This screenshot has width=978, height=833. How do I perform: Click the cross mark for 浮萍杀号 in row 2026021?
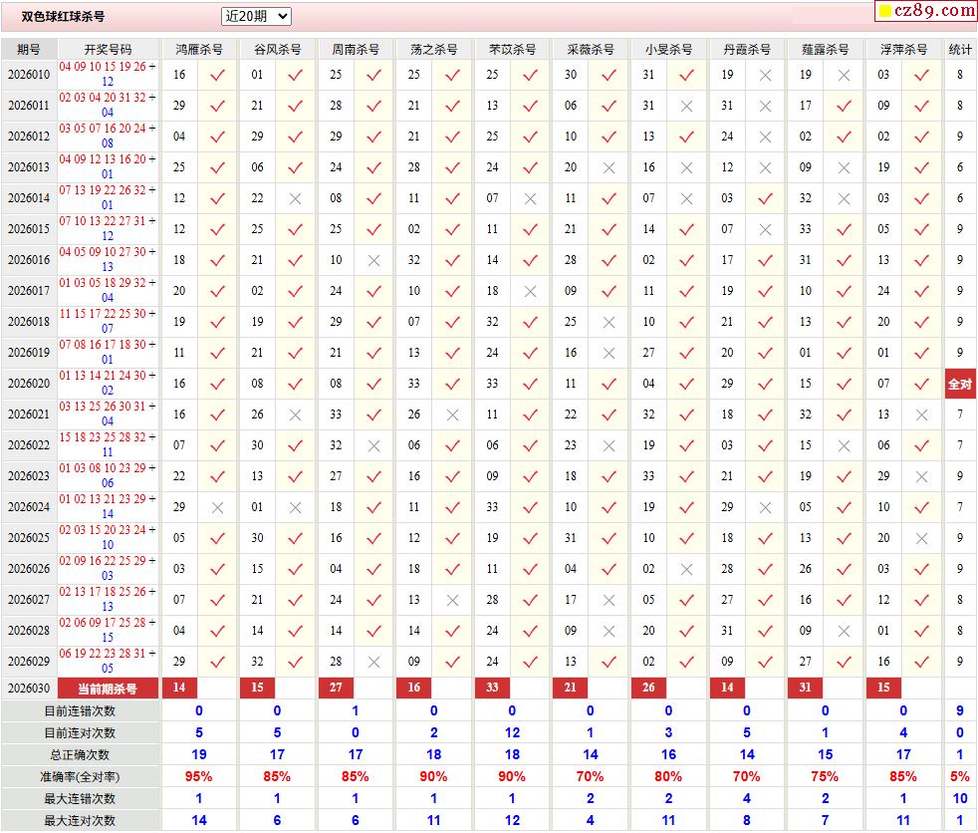921,415
